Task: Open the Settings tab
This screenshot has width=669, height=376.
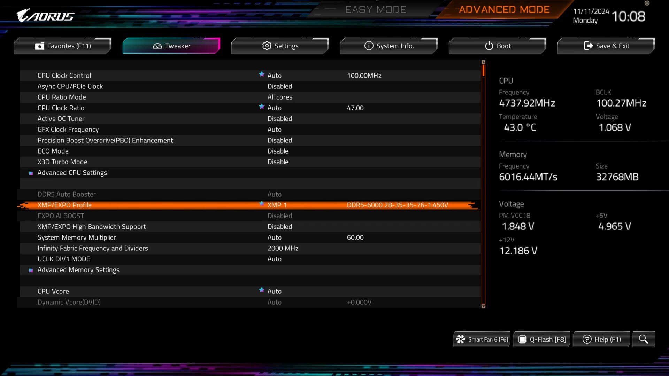Action: pos(280,46)
